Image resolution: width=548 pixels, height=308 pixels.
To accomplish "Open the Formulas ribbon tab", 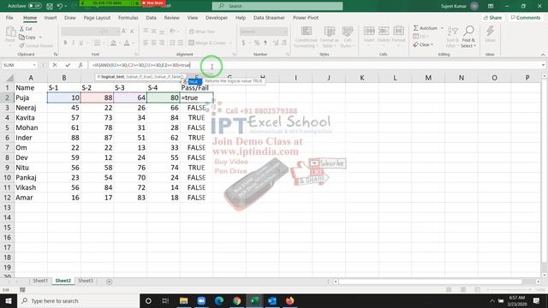I will point(128,17).
